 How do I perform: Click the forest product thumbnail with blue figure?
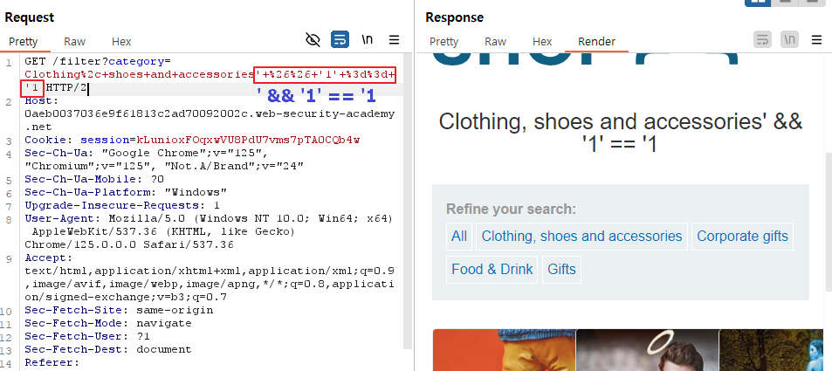click(771, 350)
